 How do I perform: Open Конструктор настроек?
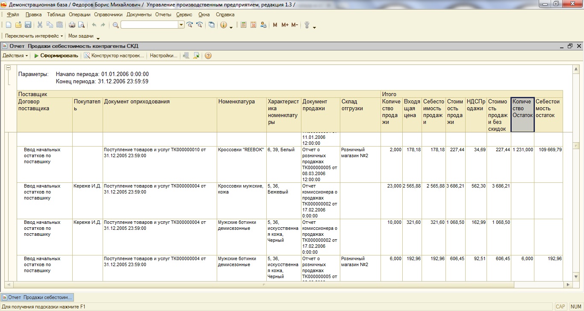point(114,56)
